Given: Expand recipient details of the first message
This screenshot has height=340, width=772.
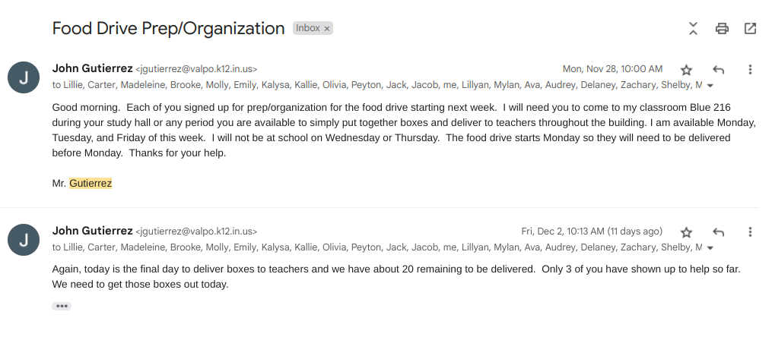Looking at the screenshot, I should tap(710, 86).
